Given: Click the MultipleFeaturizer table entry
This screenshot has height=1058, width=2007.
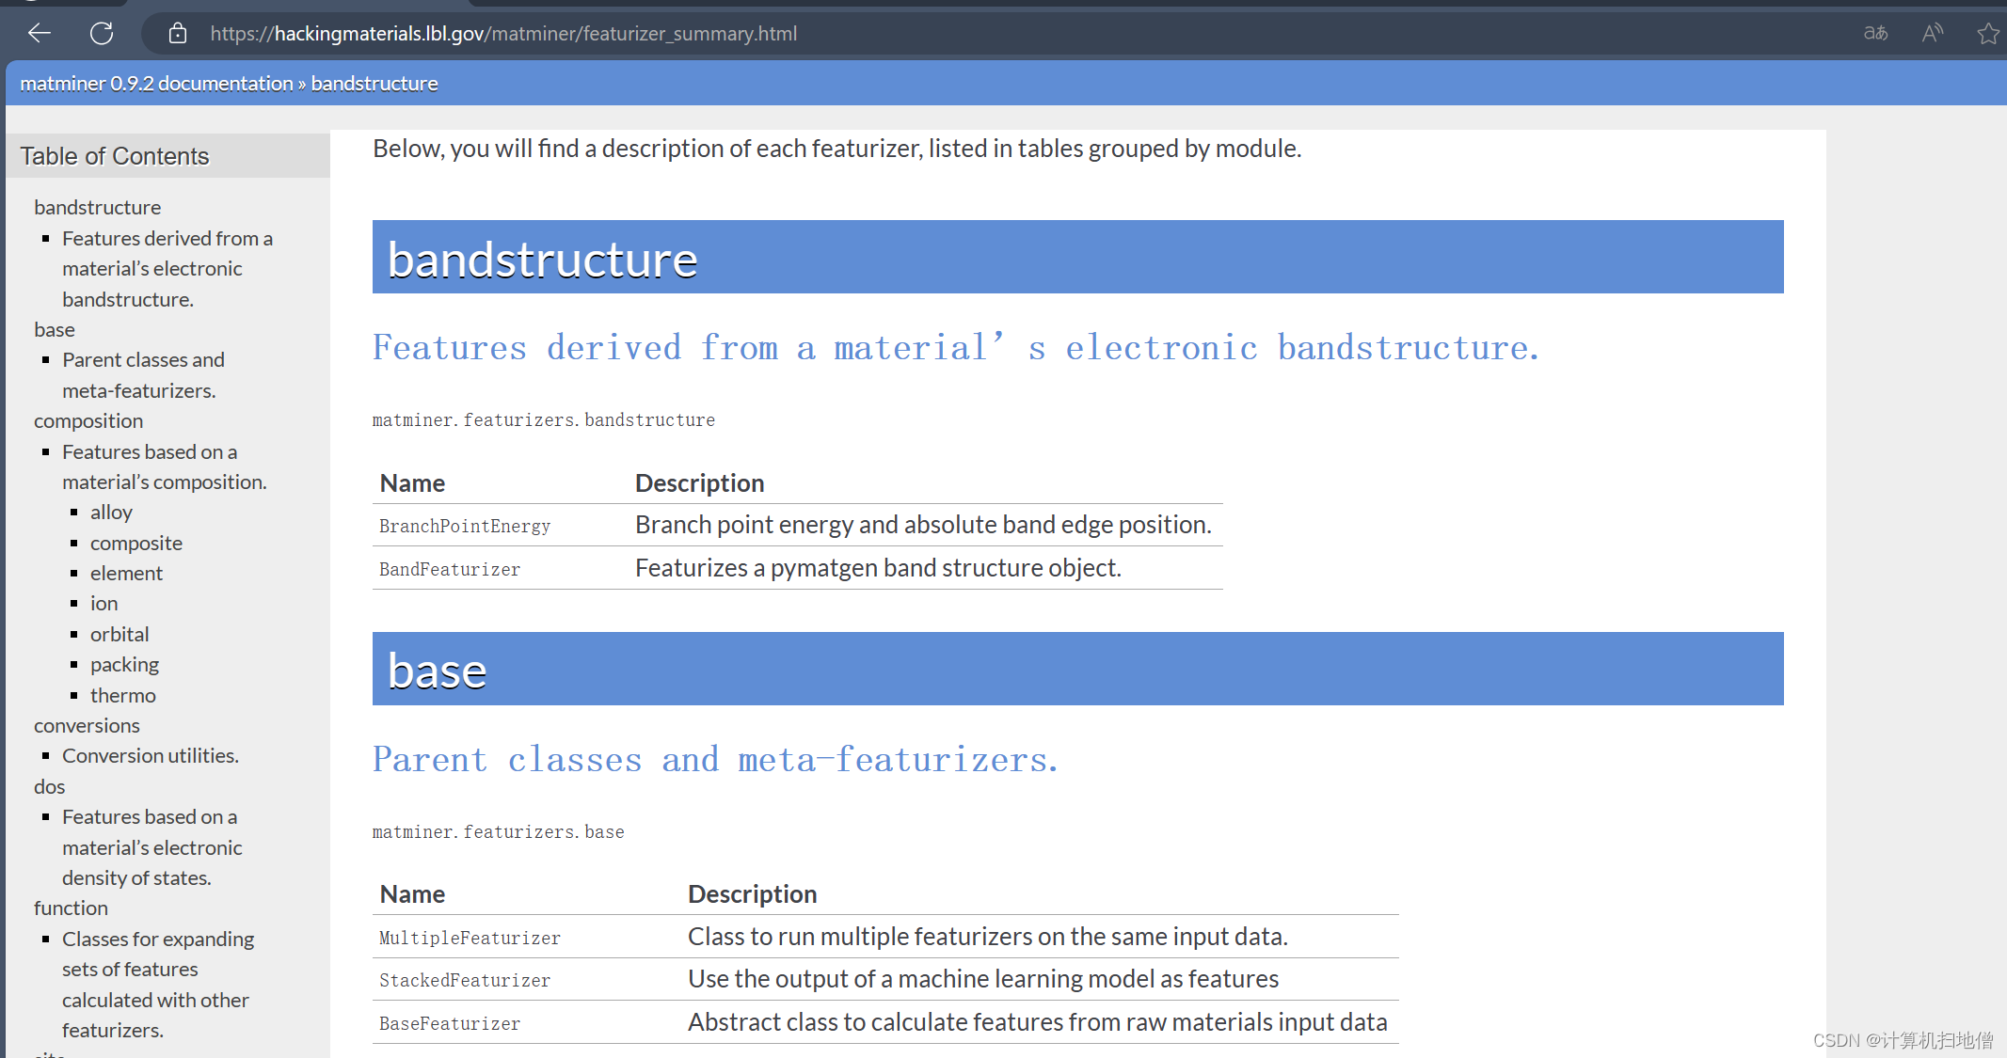Looking at the screenshot, I should click(x=470, y=938).
